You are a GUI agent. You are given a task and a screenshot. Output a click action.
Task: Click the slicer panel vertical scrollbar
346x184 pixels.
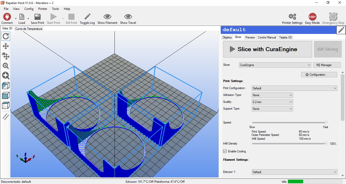pos(342,97)
